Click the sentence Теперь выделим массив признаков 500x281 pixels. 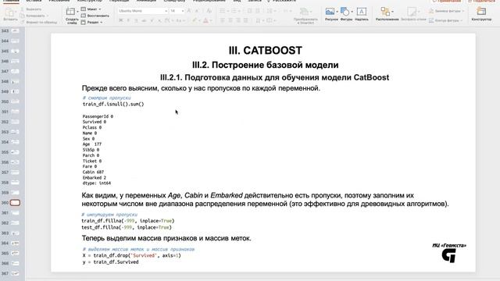tap(166, 238)
